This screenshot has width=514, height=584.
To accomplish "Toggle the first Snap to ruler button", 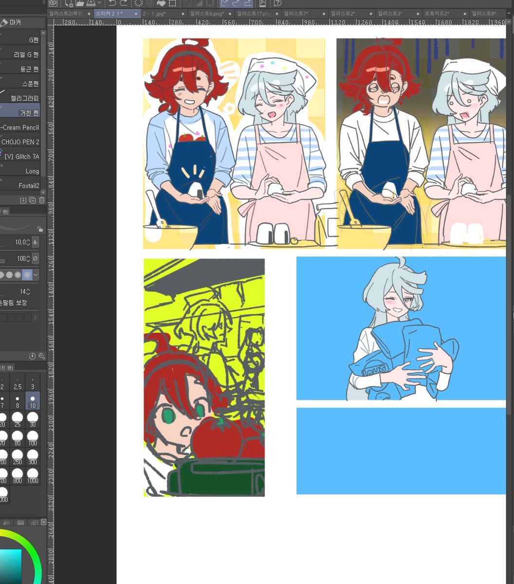I will pos(225,3).
